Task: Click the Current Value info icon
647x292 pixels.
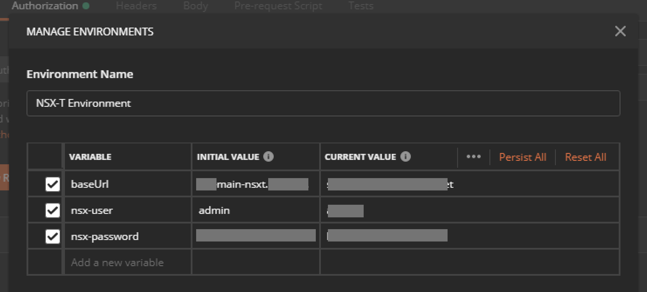Action: (405, 157)
